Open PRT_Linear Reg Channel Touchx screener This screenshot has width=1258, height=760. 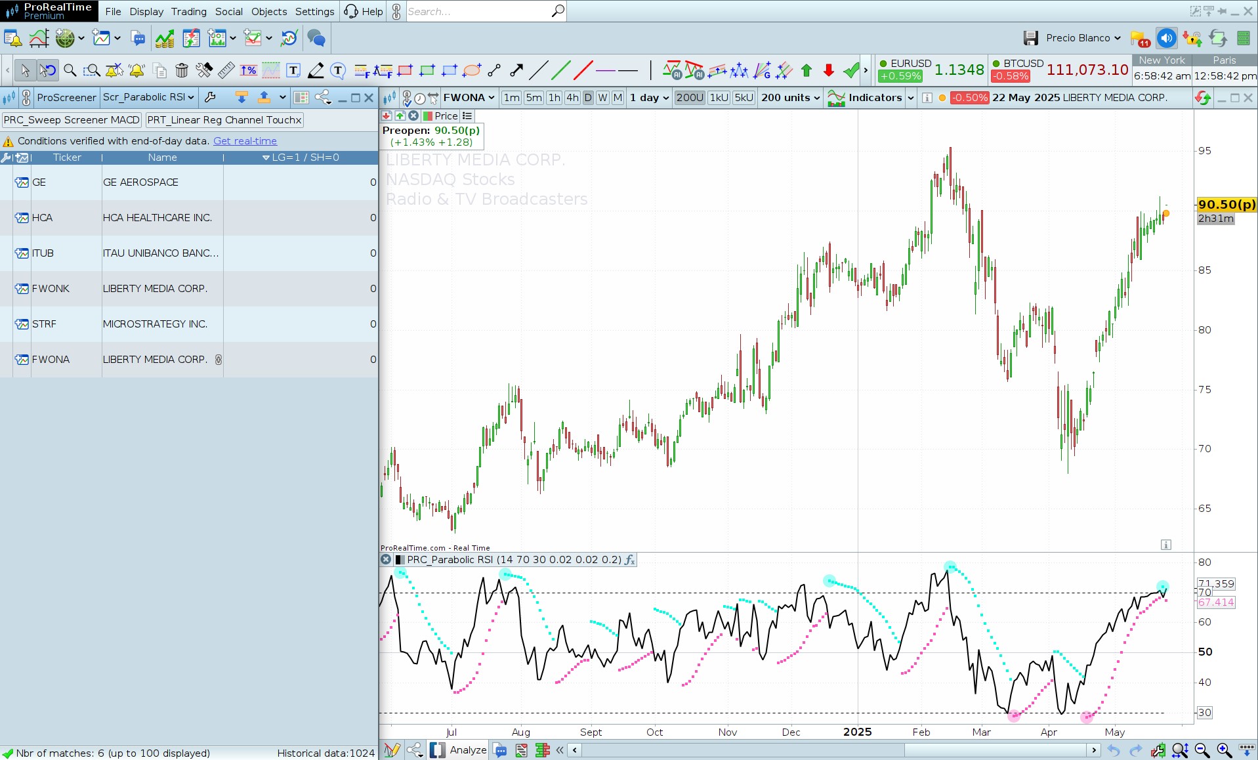pos(224,120)
